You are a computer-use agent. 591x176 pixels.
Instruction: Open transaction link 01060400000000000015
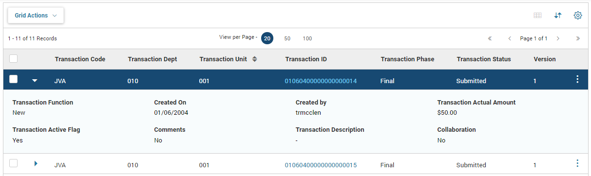321,165
